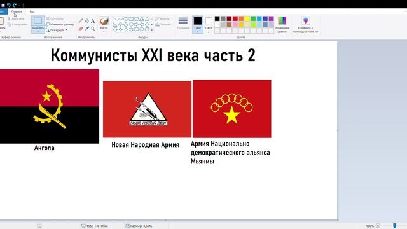The height and width of the screenshot is (229, 407).
Task: Pick the black color swatch in palette
Action: point(217,18)
